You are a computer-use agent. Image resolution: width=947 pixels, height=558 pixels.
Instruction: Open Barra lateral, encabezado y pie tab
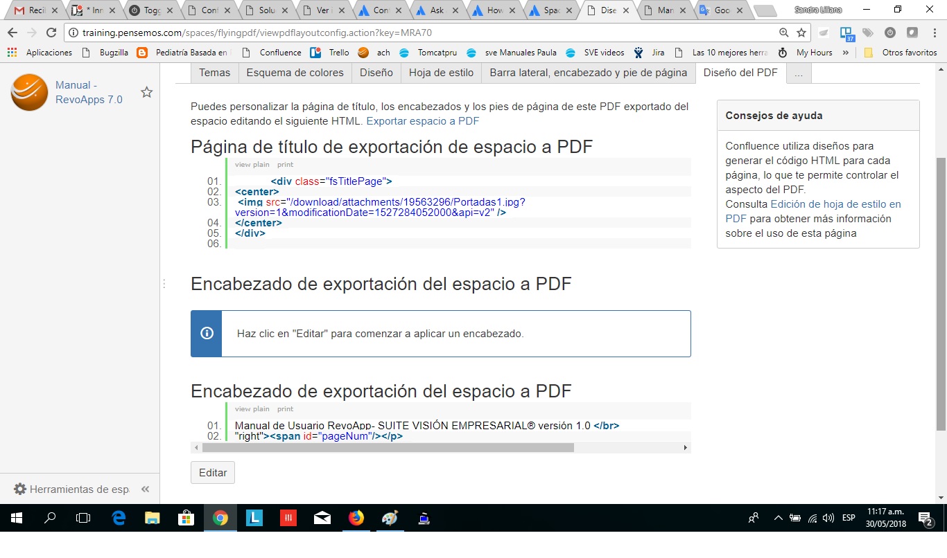[589, 73]
